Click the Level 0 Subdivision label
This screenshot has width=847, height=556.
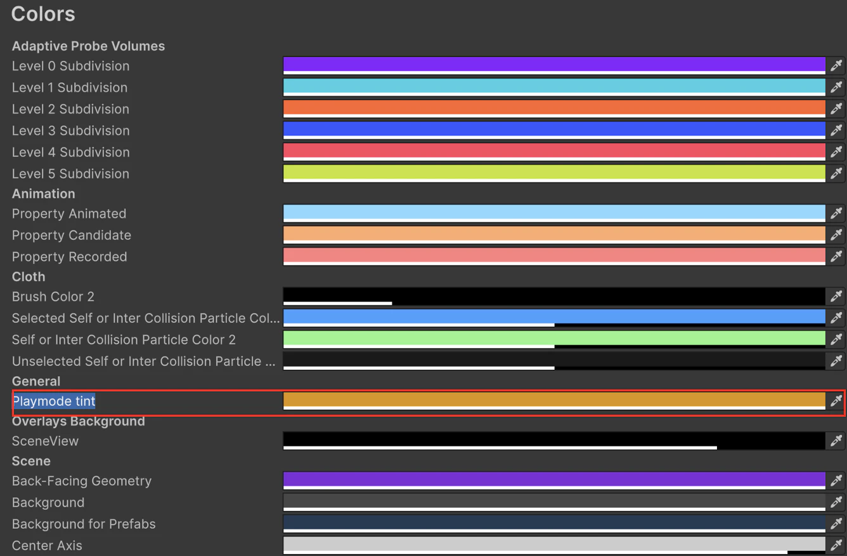(70, 66)
